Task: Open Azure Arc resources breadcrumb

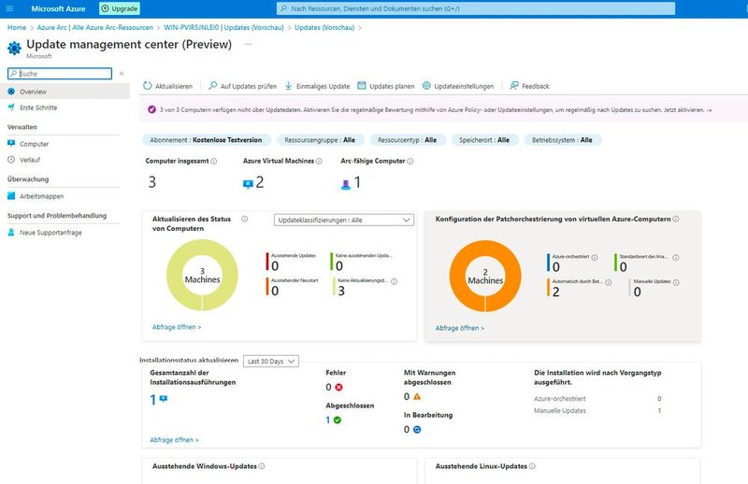Action: pos(95,28)
